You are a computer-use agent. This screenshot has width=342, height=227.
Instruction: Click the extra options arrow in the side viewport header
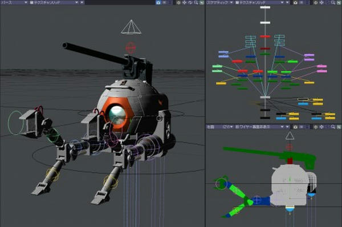[x=287, y=127]
